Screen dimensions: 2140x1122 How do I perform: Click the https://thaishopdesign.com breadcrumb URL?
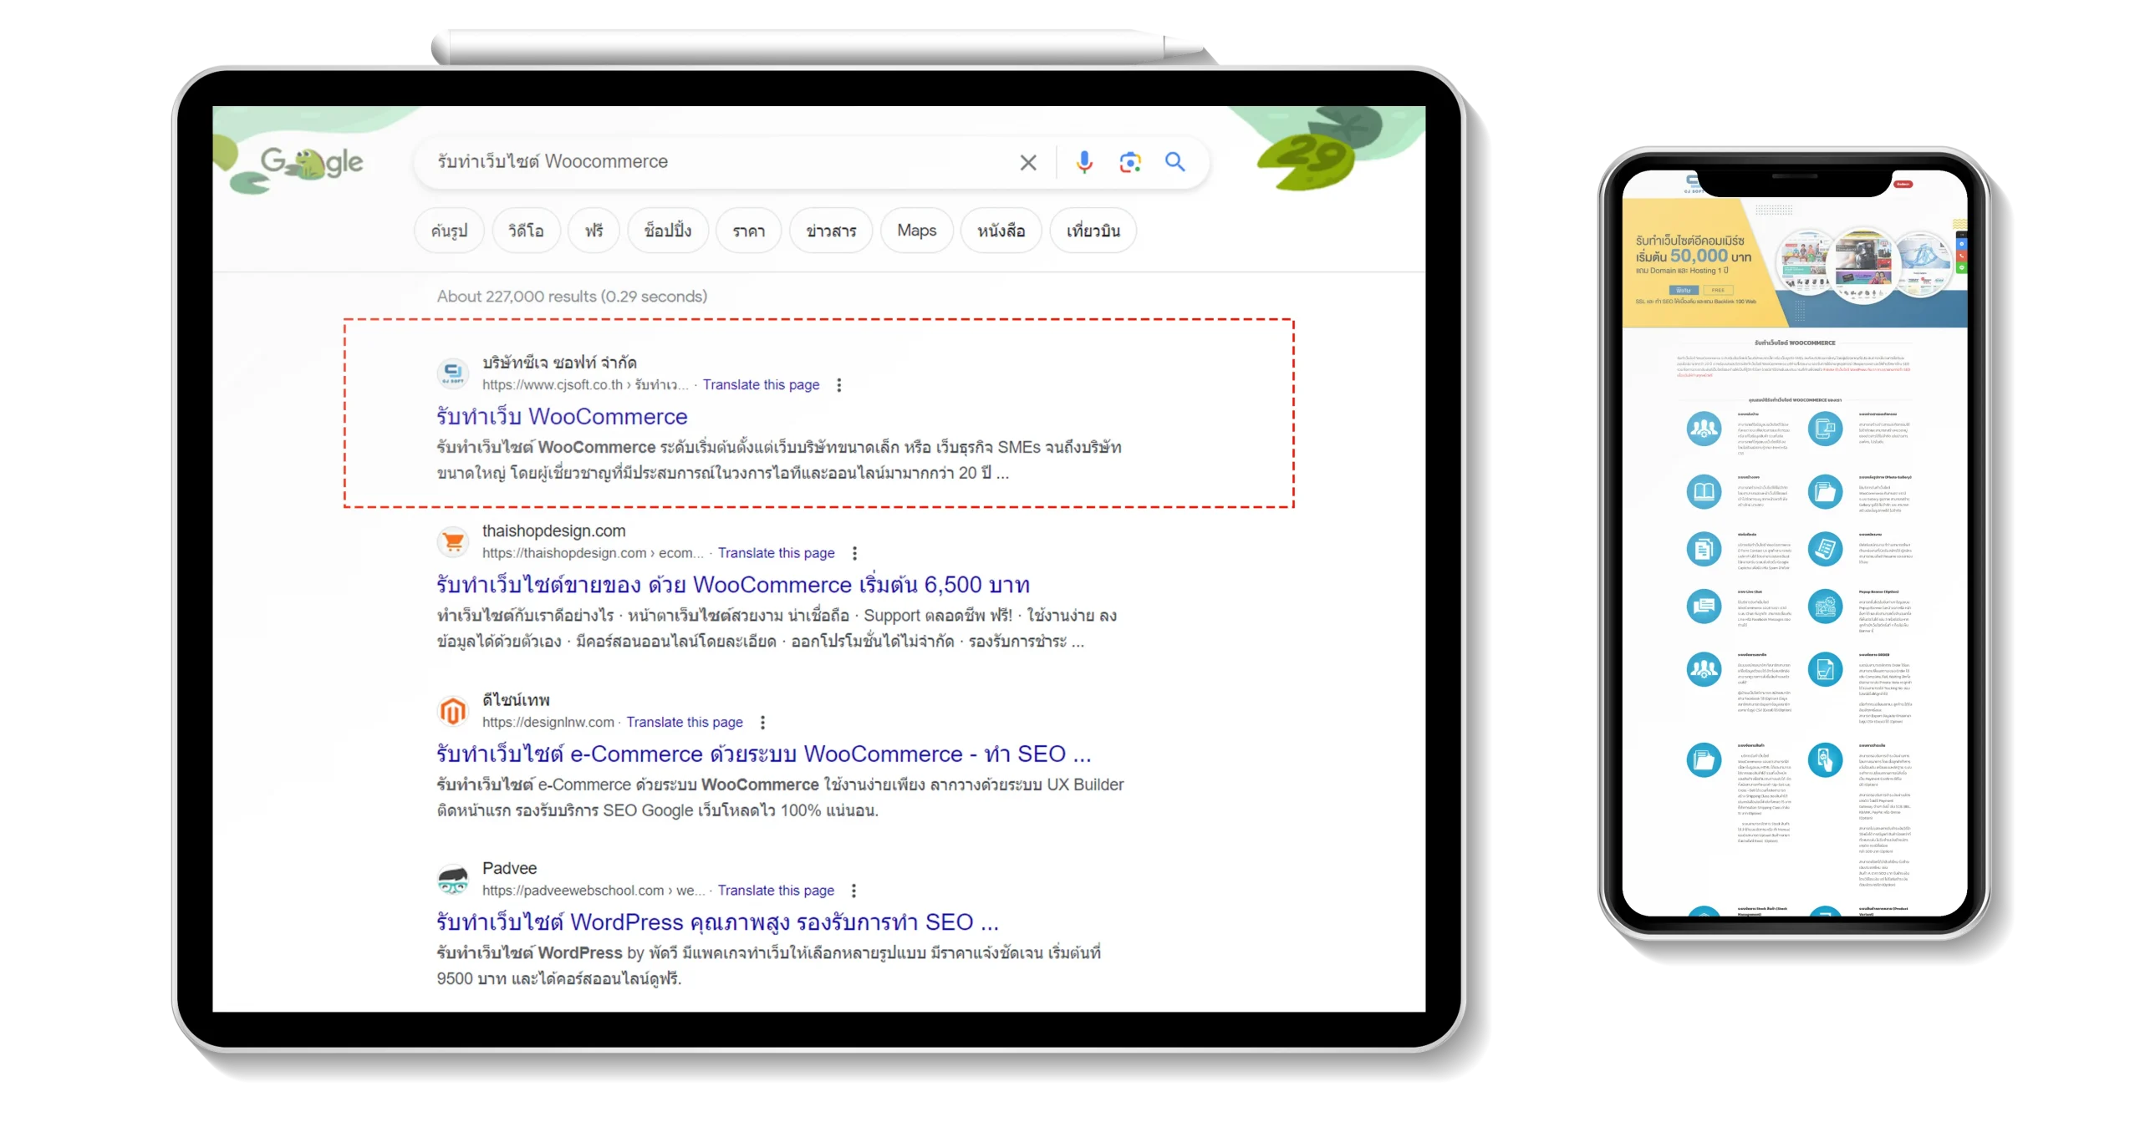(x=592, y=553)
